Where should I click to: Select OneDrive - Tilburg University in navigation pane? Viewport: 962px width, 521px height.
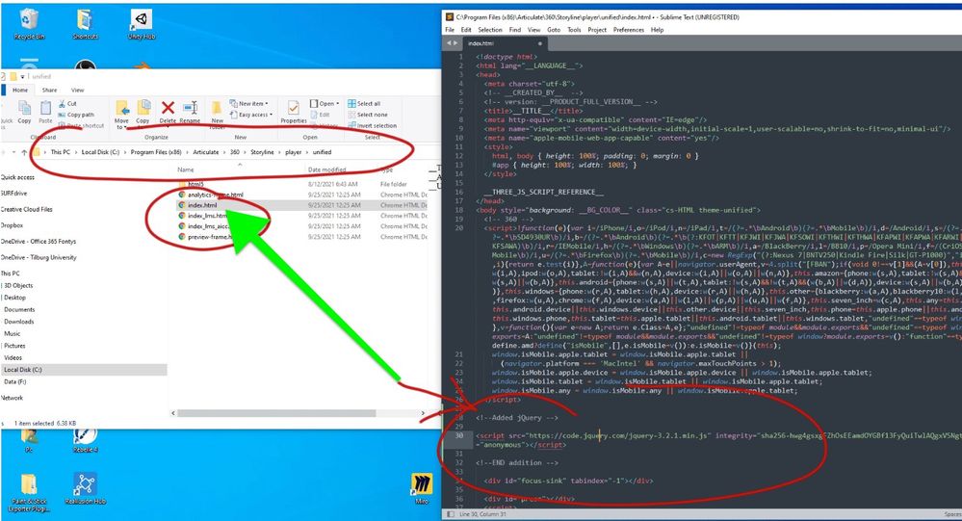tap(39, 258)
